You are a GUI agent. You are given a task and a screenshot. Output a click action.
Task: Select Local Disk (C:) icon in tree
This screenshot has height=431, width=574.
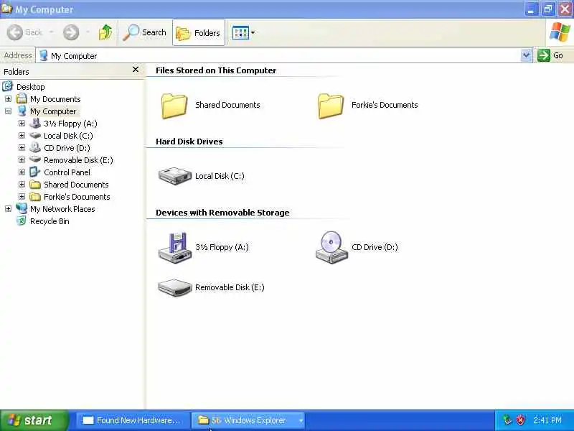coord(35,136)
